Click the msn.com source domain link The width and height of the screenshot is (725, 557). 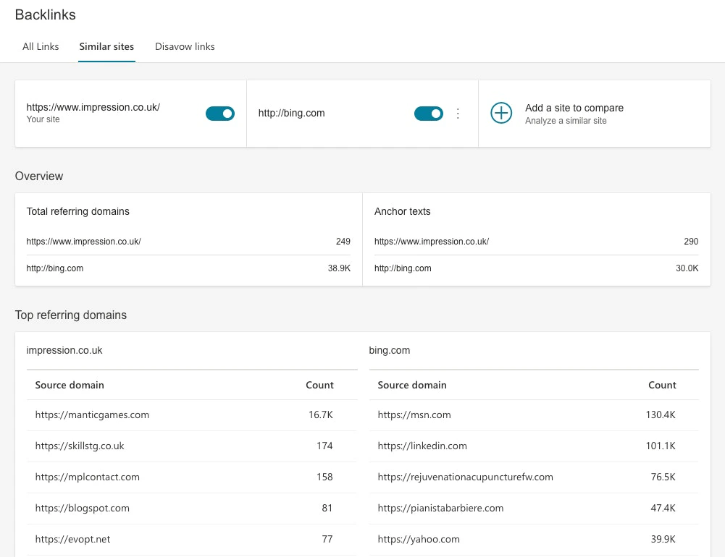tap(414, 414)
